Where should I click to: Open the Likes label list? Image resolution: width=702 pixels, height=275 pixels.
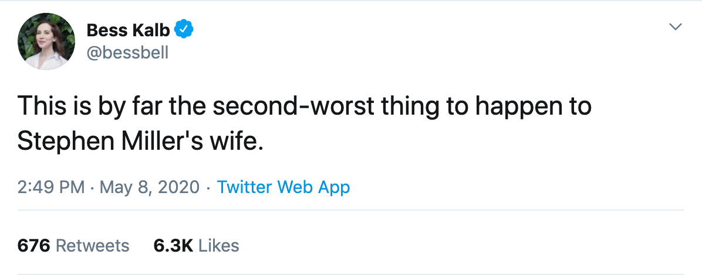pos(219,245)
